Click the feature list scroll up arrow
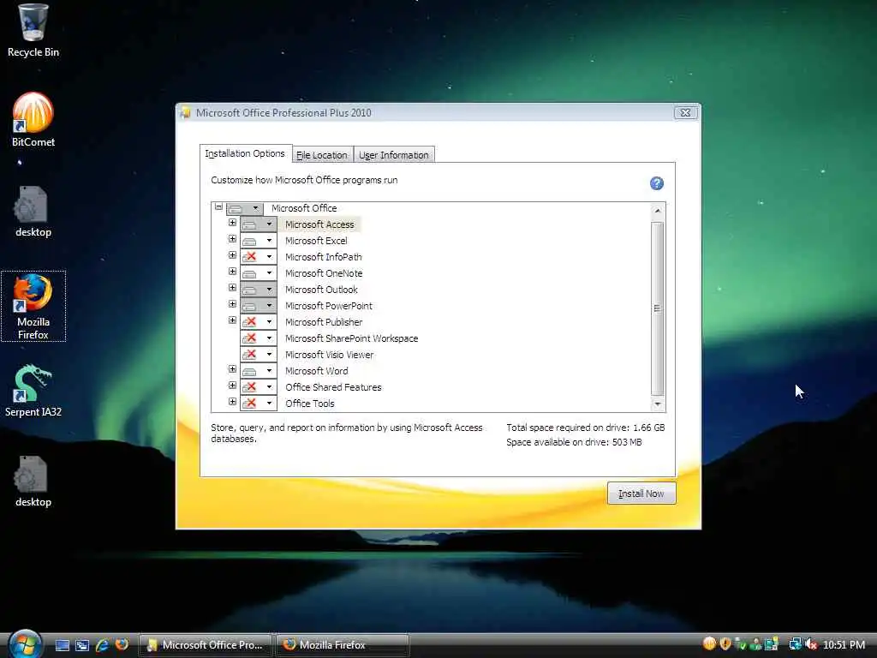 [658, 211]
